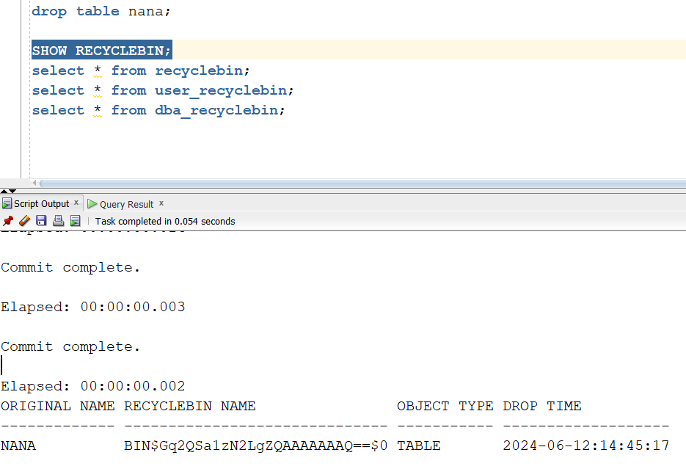Click the left arrow of the horizontal scrollbar
Screen dimensions: 686x469
34,183
